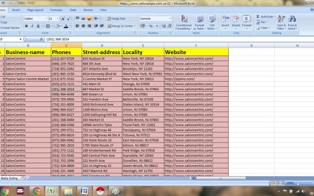Select the Data Entry sheet tab
The image size is (314, 196).
[9, 178]
